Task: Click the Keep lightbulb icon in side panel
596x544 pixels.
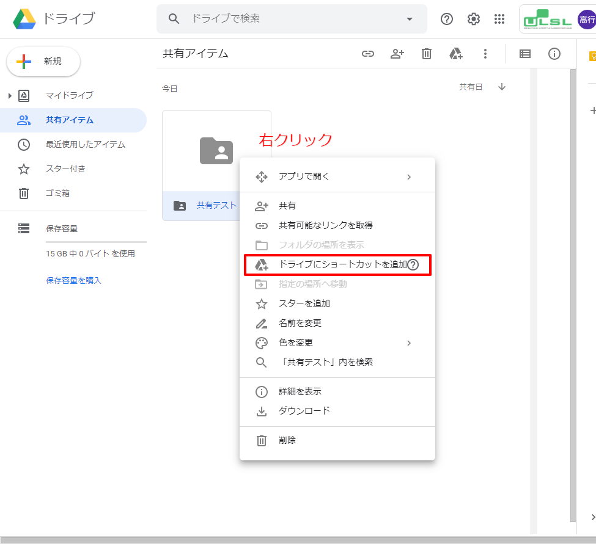Action: click(592, 56)
